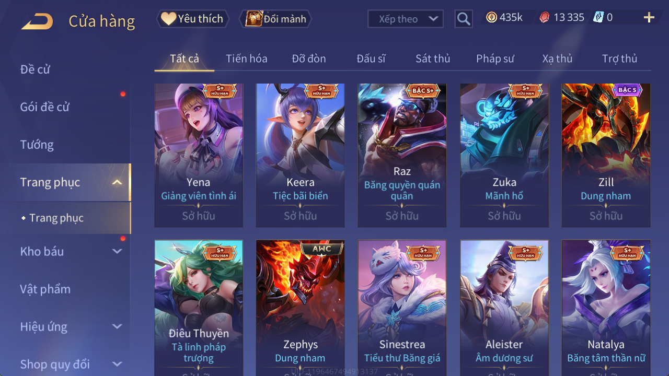Open the Xếp theo sort dropdown

pos(406,19)
